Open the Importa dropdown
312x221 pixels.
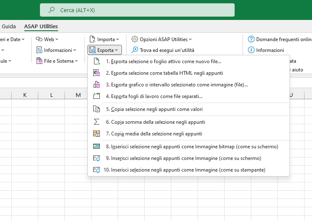(104, 39)
